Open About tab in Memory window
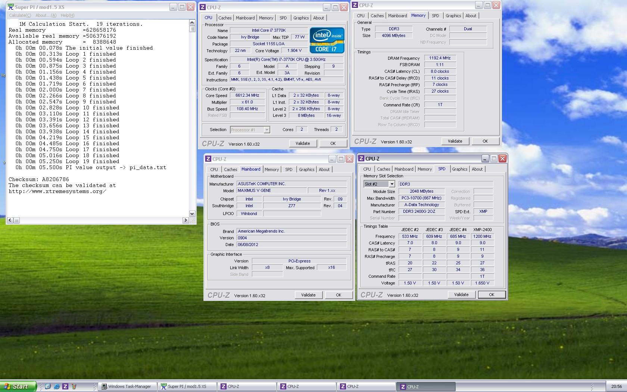 pos(471,16)
